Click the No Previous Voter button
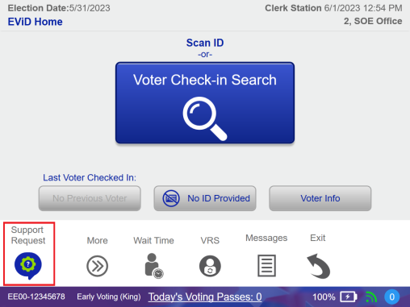 click(x=90, y=198)
